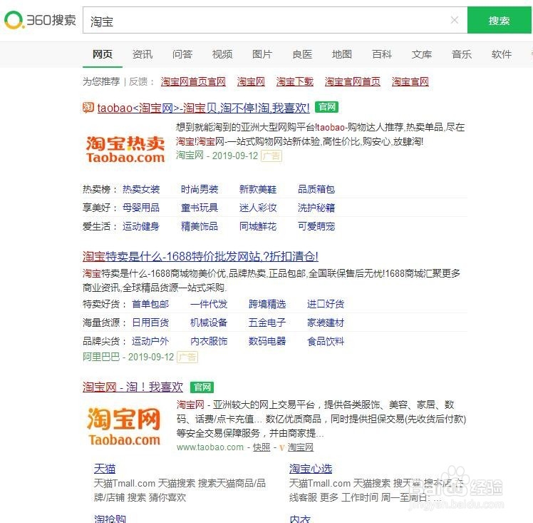Switch to the 百科 tab
The height and width of the screenshot is (523, 533).
coord(382,54)
